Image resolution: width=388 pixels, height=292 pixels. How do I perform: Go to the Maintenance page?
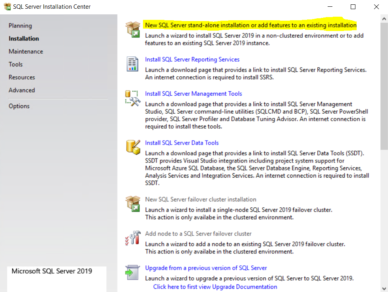pyautogui.click(x=26, y=52)
